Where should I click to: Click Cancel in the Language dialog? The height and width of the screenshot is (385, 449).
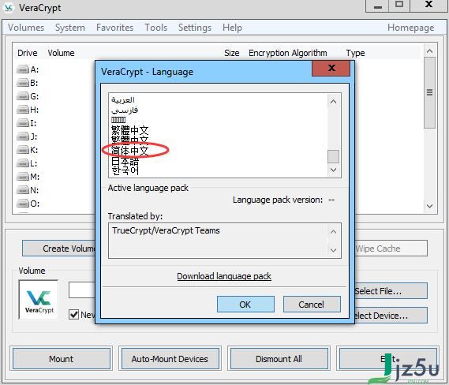click(x=312, y=305)
